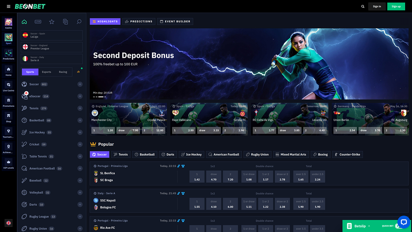This screenshot has width=412, height=232.
Task: Click the Popular crown icon
Action: coord(93,144)
